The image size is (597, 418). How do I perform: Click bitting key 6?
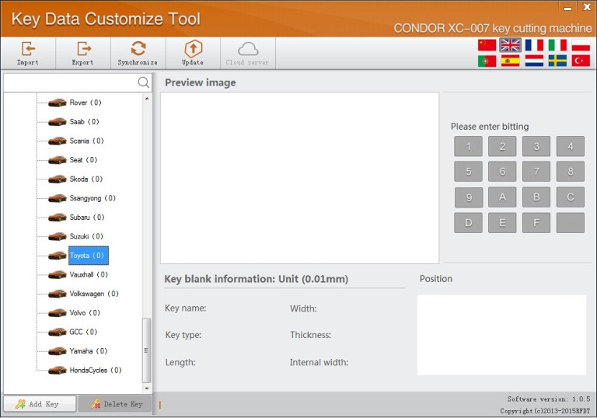[x=502, y=171]
